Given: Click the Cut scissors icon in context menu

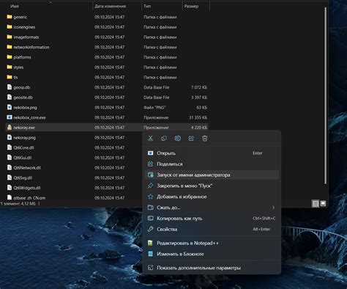Looking at the screenshot, I should pos(150,139).
